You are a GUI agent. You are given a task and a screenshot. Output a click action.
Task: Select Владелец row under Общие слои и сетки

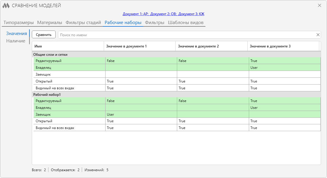tap(177, 68)
